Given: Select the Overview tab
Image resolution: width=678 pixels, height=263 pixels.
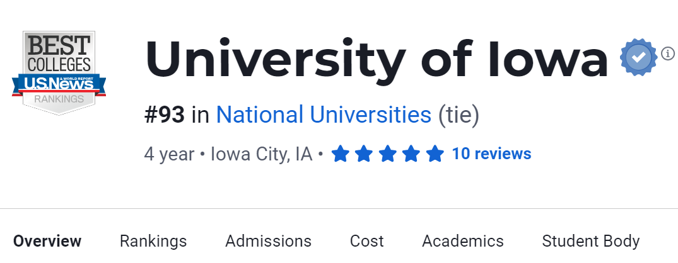Looking at the screenshot, I should pyautogui.click(x=47, y=241).
